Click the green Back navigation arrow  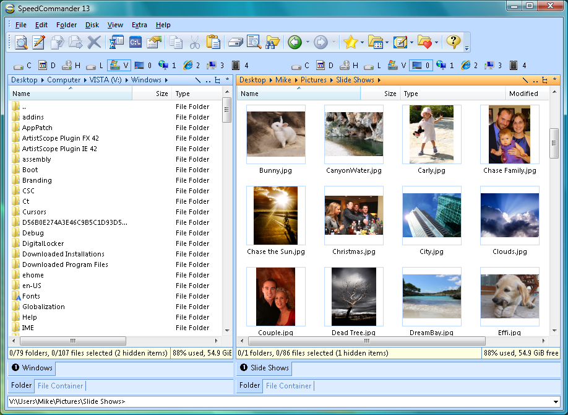point(296,42)
